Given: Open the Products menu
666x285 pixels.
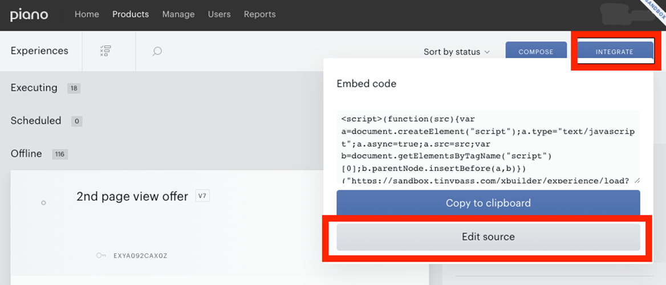Looking at the screenshot, I should 131,14.
